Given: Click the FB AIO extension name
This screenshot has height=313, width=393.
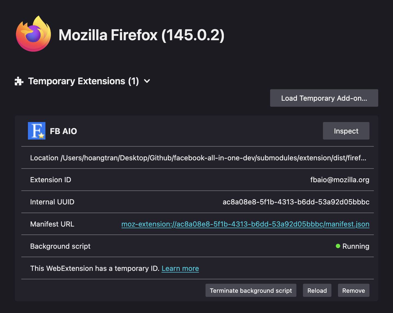Looking at the screenshot, I should point(63,131).
